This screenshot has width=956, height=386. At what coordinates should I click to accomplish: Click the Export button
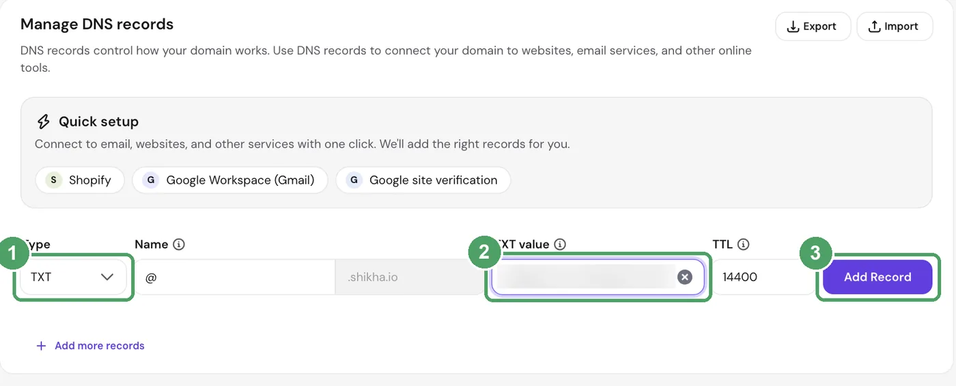click(813, 27)
